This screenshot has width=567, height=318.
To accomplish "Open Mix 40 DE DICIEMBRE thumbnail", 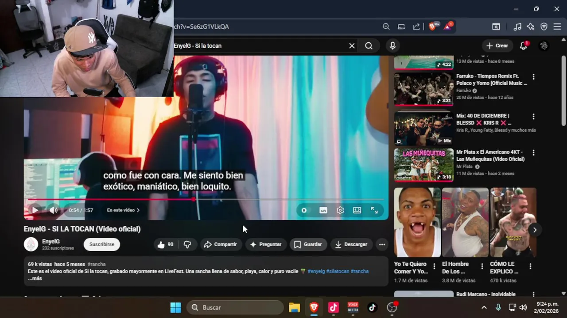I will pos(424,128).
